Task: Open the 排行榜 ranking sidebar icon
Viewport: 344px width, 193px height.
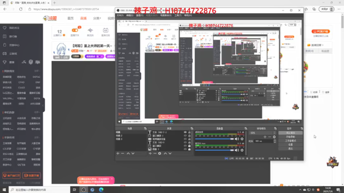Action: 5,36
